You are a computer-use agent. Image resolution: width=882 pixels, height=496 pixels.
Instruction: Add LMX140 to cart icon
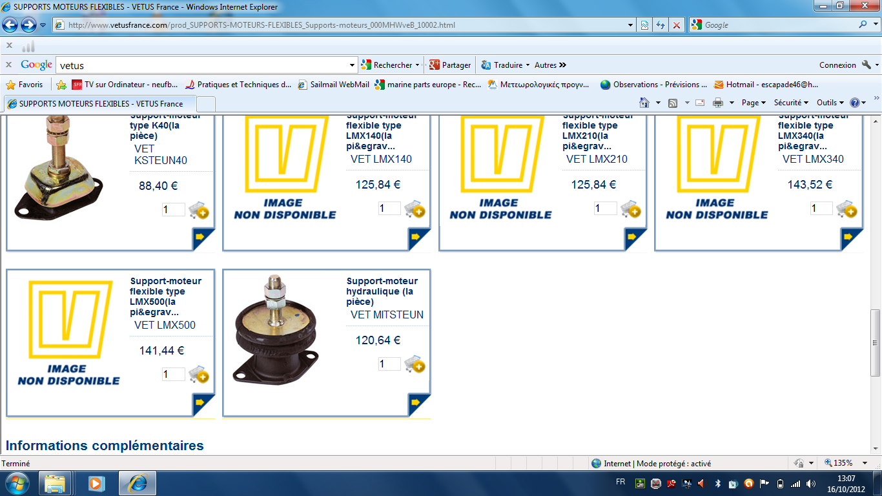[415, 209]
